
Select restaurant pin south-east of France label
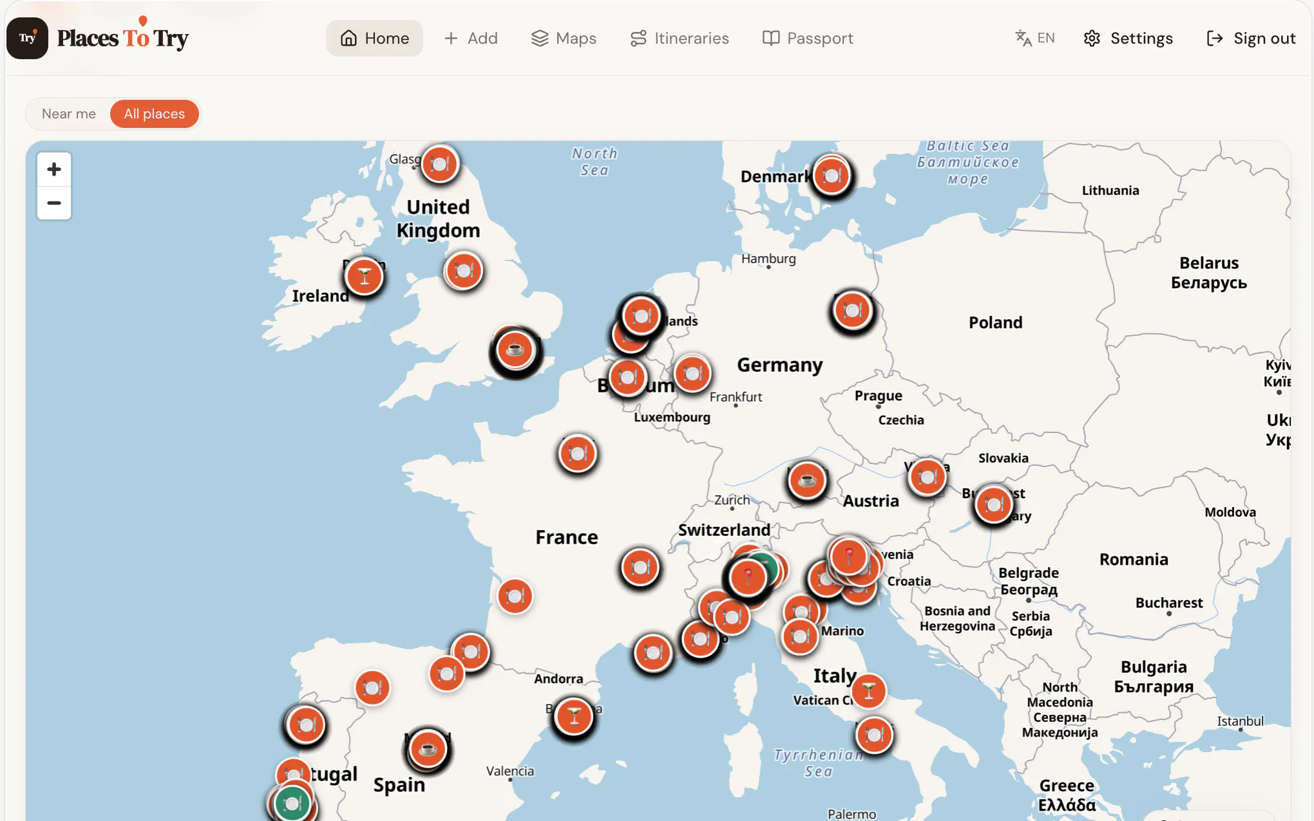[x=640, y=567]
